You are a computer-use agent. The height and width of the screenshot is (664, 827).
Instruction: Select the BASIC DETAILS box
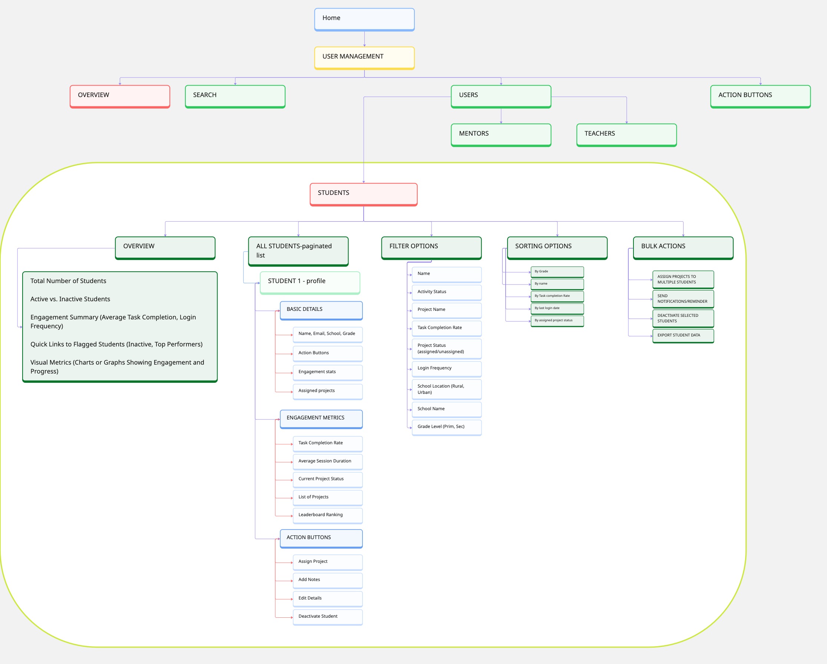pos(321,310)
